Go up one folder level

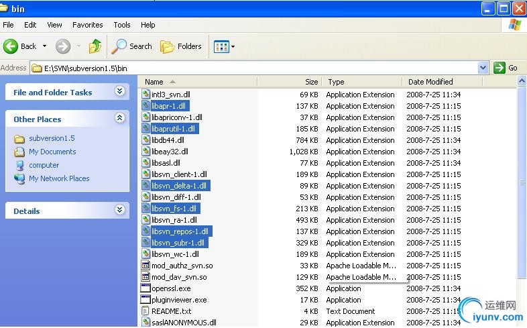click(95, 46)
